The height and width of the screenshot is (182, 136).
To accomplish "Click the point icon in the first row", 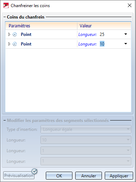I will [x=15, y=34].
